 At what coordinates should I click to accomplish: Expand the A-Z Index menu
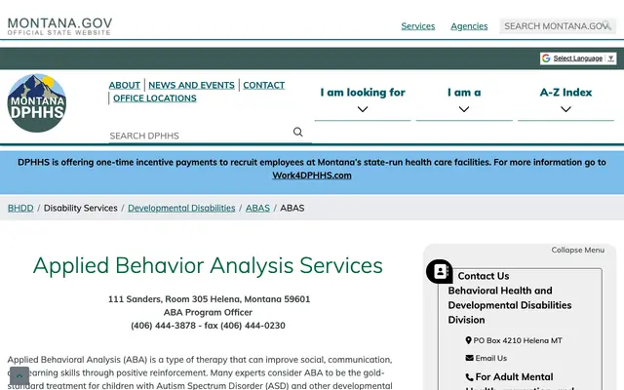tap(565, 92)
